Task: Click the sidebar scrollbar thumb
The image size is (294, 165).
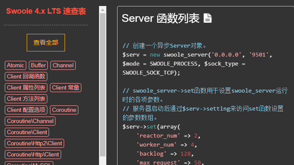Action: (102, 85)
